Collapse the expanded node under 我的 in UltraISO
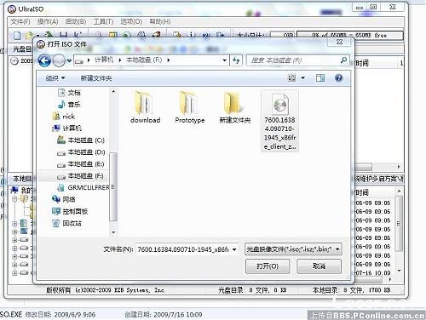Viewport: 426px width, 320px height. 14,199
